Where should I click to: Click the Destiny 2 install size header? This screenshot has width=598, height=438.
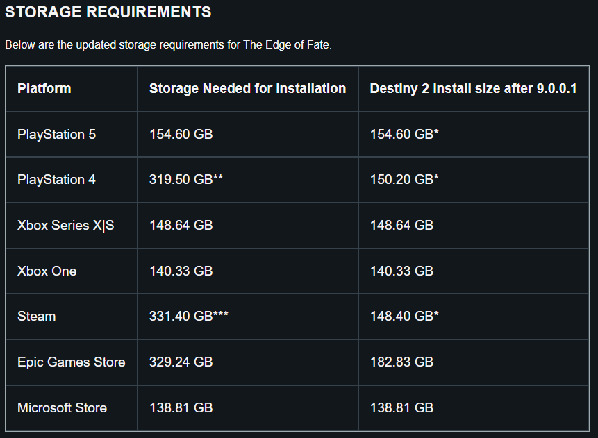473,88
